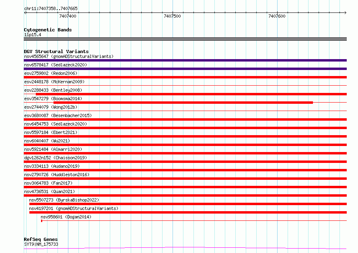Screen dimensions: 358x253
Task: Click the thick red bar of esv3547279
Action: pyautogui.click(x=183, y=103)
